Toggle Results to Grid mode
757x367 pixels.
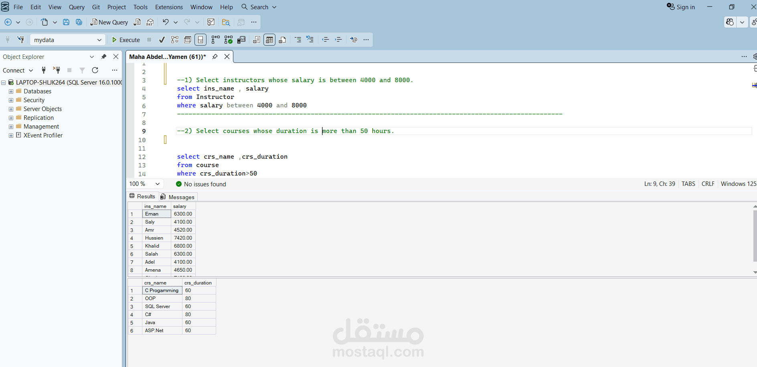click(269, 39)
